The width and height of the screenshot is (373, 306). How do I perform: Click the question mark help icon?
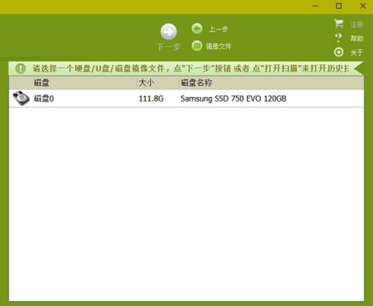coord(339,38)
